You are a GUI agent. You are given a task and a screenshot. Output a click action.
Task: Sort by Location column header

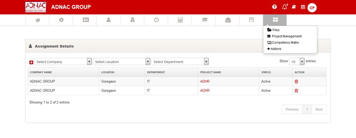(x=122, y=72)
